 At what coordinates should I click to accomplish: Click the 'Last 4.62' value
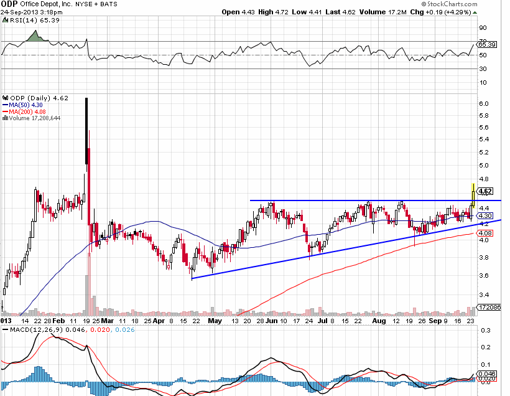point(340,12)
